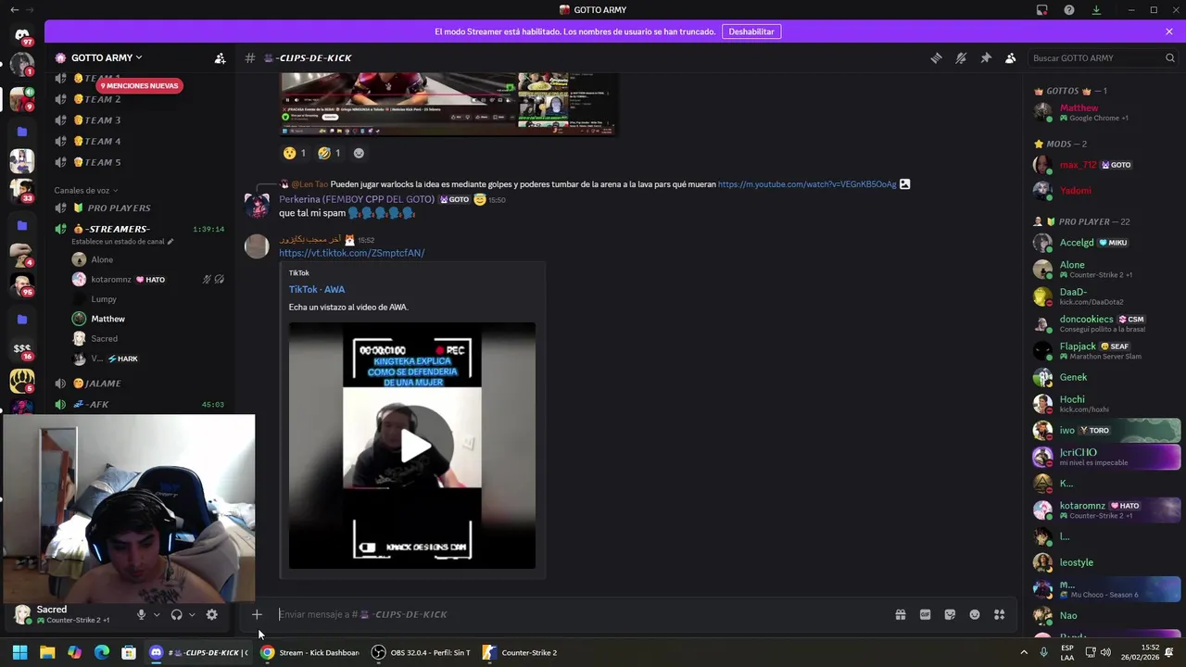Open User Settings gear icon
The image size is (1186, 667).
tap(211, 614)
